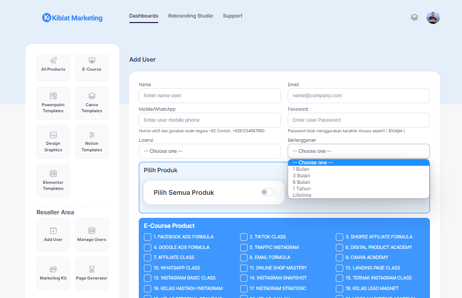The image size is (462, 298).
Task: Select the highlighted Choose one option
Action: tap(359, 163)
